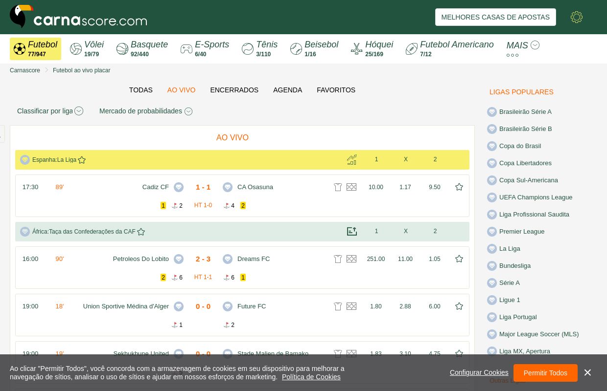Open CAF Confederations Cup standings table icon
607x391 pixels.
coord(351,232)
